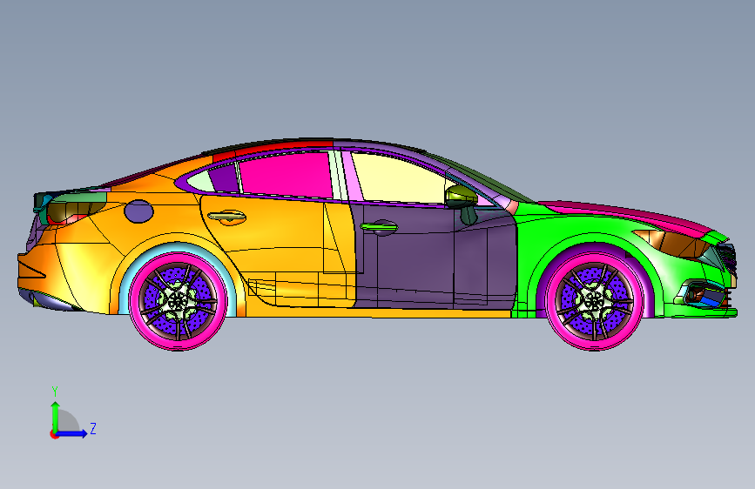Select the pale yellow front door window
The width and height of the screenshot is (755, 489).
point(402,178)
